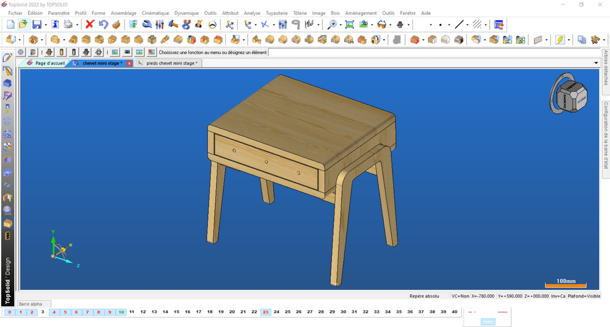Open the dropdown arrow next to the save icon

coord(45,25)
